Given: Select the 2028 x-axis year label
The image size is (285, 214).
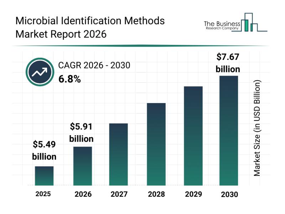Looking at the screenshot, I should pyautogui.click(x=156, y=194).
